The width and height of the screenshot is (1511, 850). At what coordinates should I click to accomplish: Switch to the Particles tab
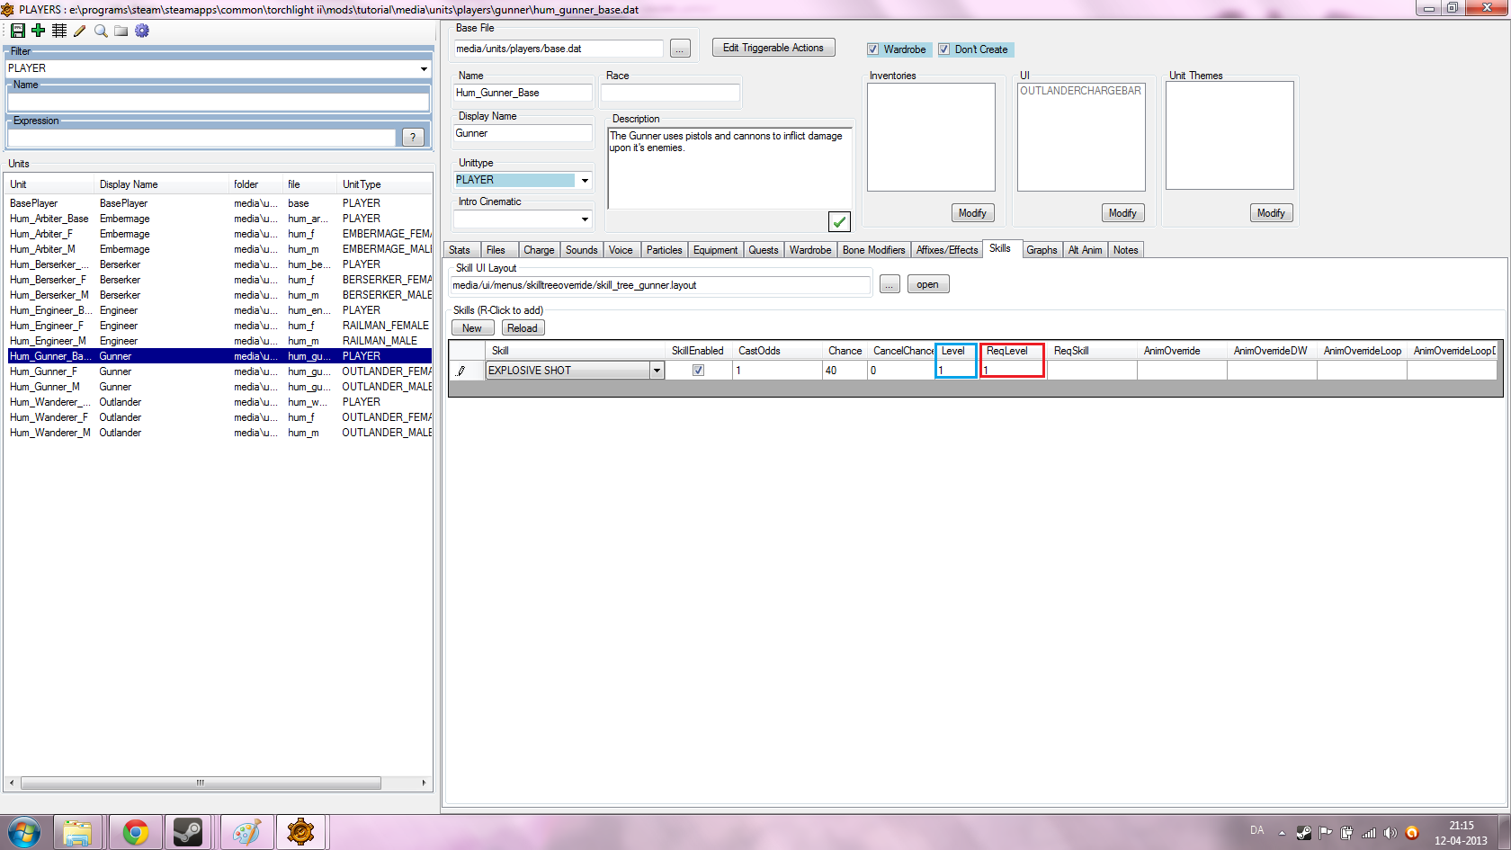664,250
